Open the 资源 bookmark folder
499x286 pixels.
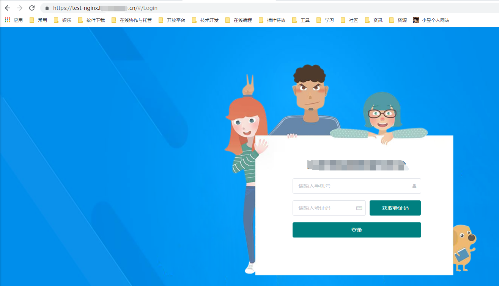[398, 20]
